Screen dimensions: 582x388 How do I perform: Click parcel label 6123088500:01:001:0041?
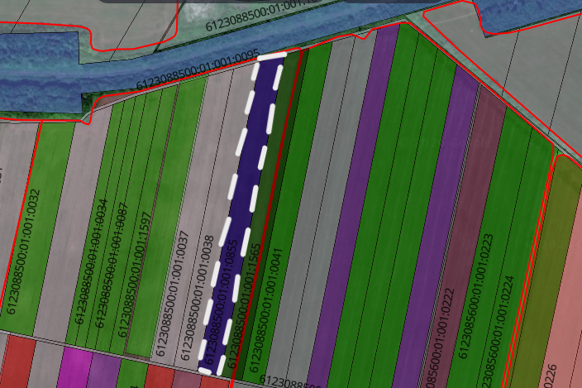(x=265, y=310)
